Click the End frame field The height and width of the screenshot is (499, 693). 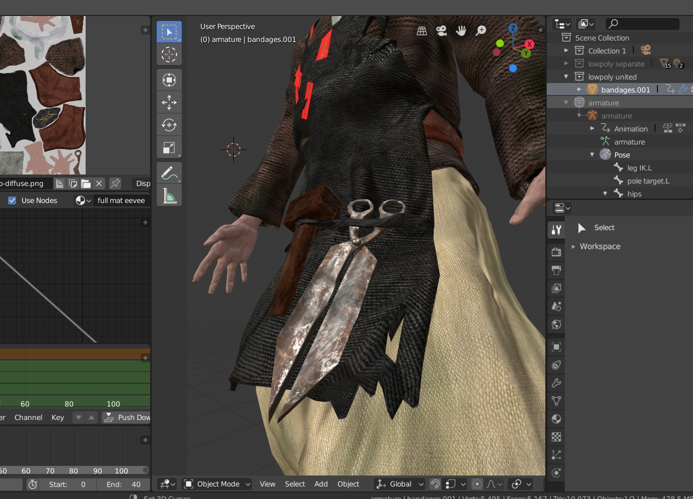click(122, 484)
